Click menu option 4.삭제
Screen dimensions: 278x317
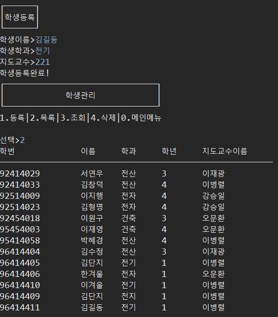click(x=103, y=118)
